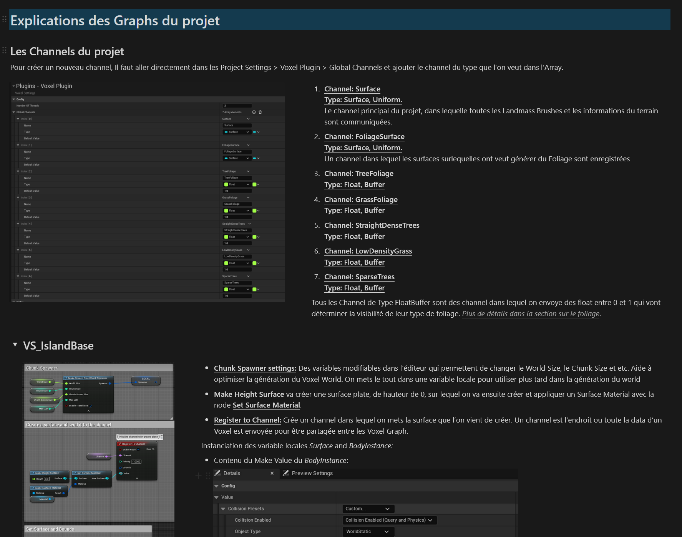Collapse the Collision Presets expander arrow
682x537 pixels.
click(x=223, y=509)
